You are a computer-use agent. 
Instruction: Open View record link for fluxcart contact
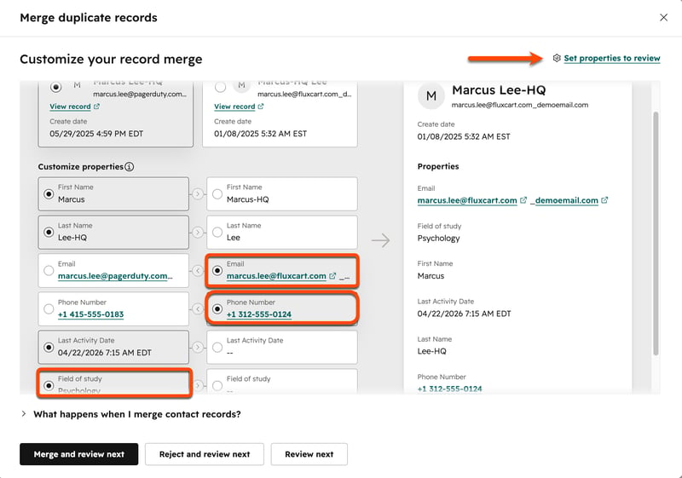(x=234, y=107)
